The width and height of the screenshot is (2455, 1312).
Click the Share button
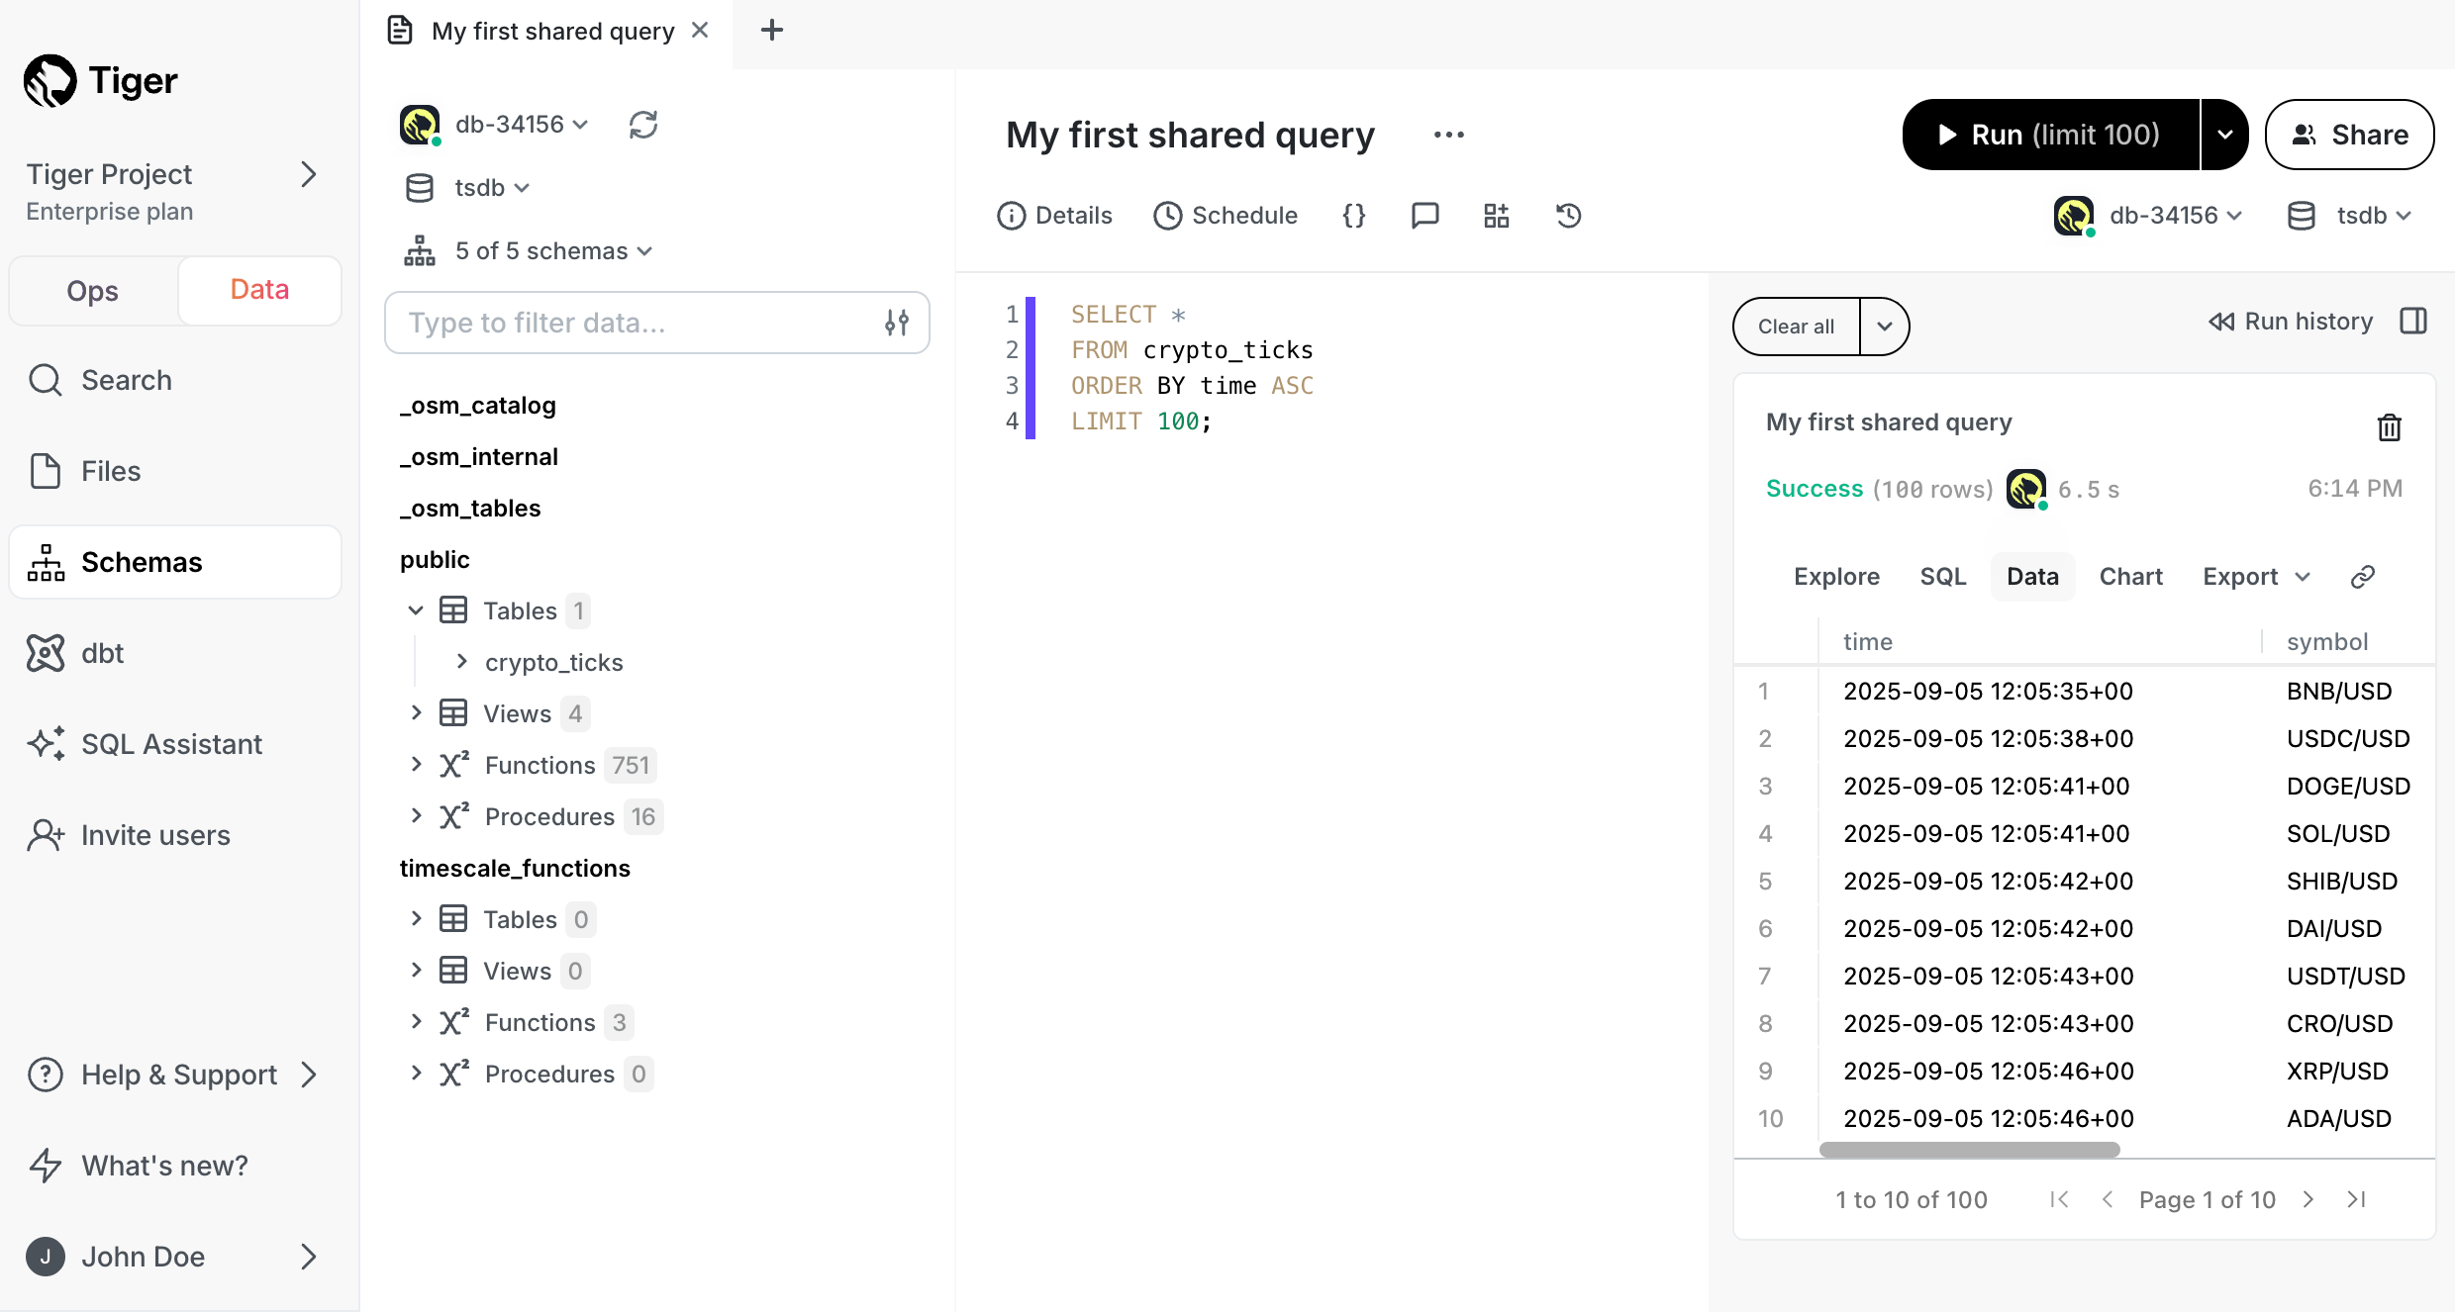(2349, 135)
